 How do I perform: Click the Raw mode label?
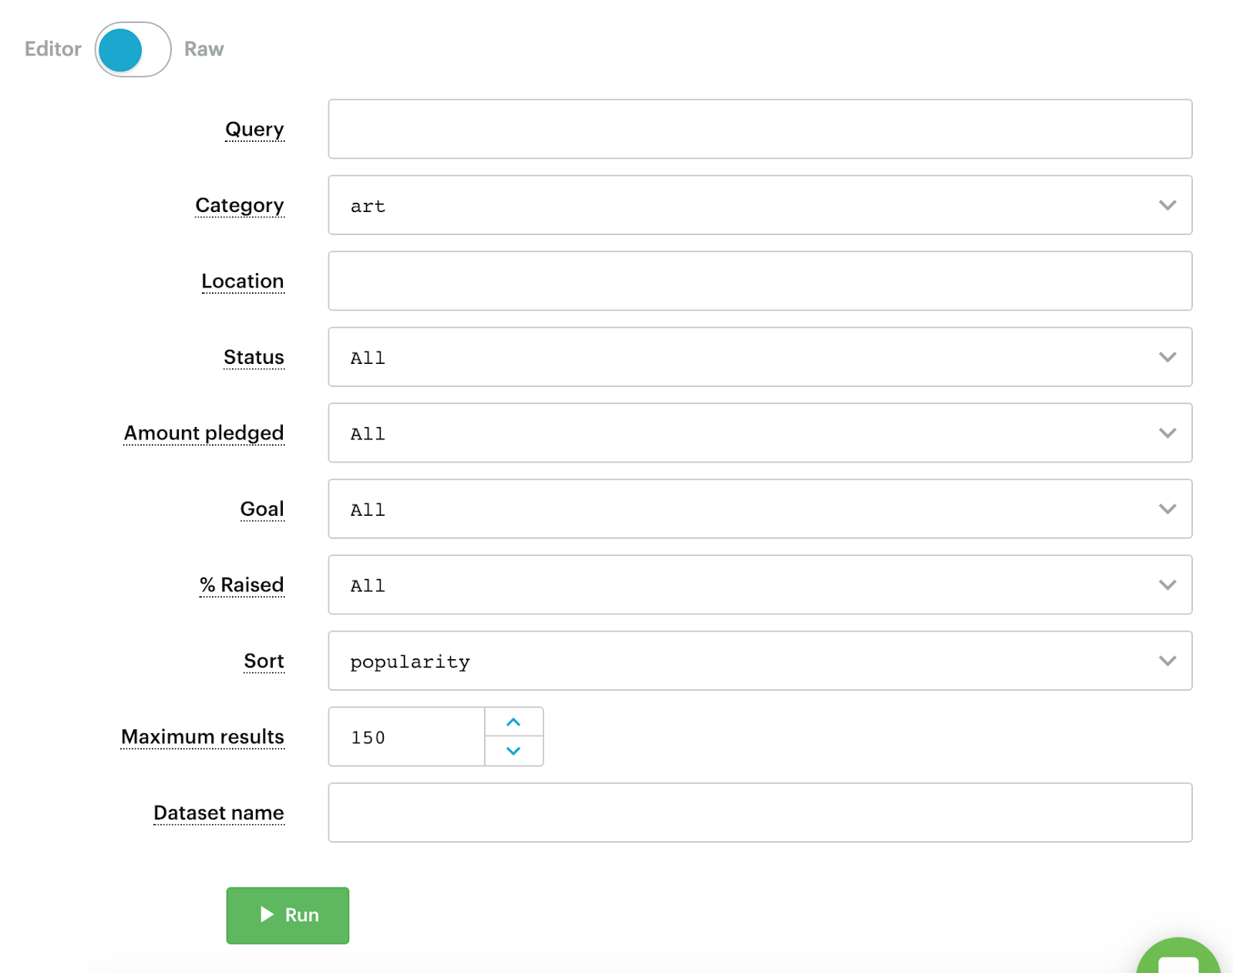click(203, 49)
